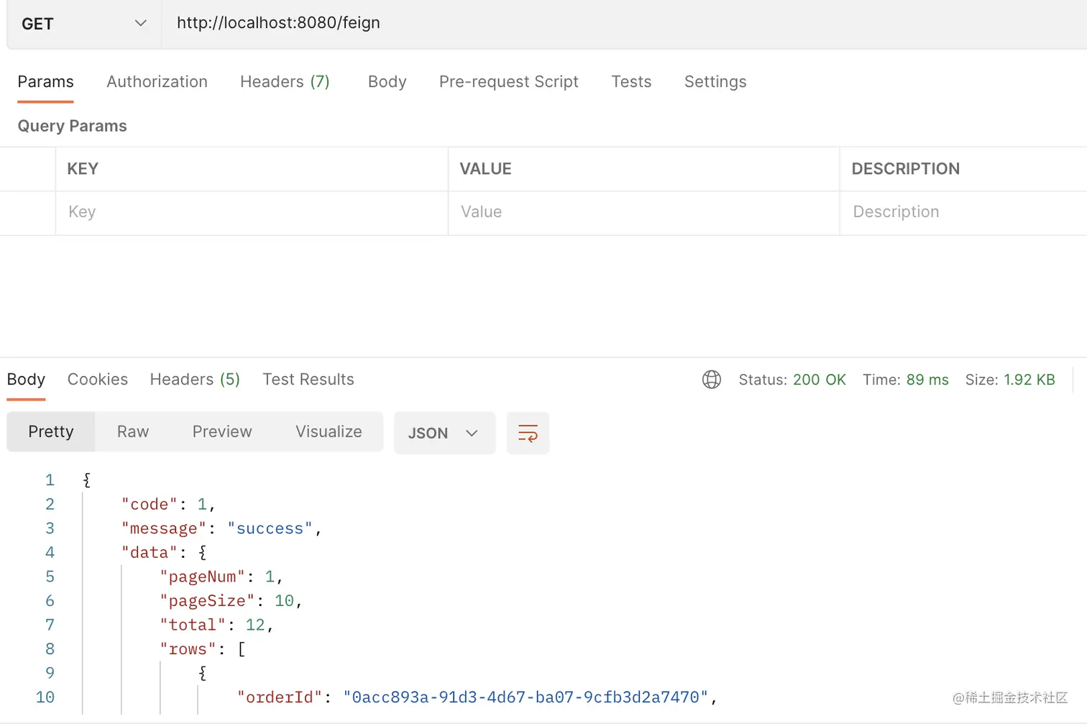Open the Tests tab
This screenshot has height=724, width=1087.
tap(631, 82)
